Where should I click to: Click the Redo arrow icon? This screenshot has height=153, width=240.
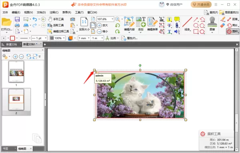(x=35, y=25)
